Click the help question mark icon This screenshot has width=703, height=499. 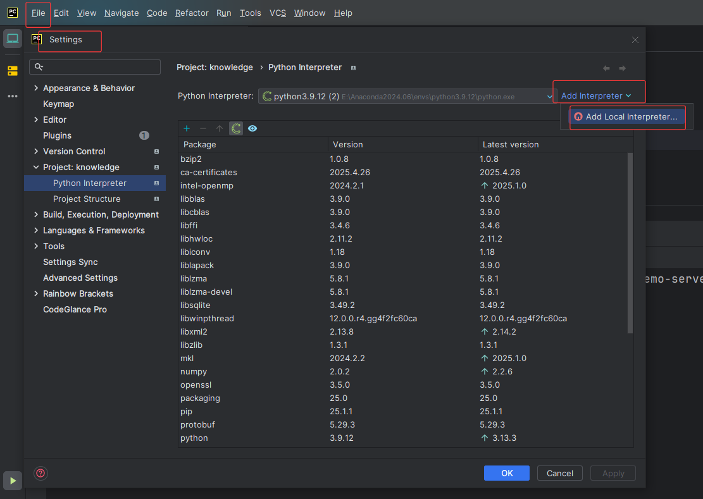pos(40,473)
